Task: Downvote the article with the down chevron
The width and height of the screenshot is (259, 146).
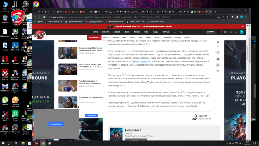Action: [218, 46]
